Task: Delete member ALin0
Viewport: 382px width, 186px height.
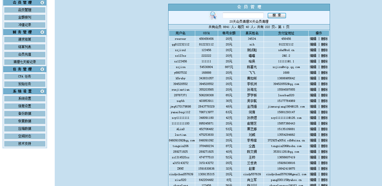Action: coord(324,129)
